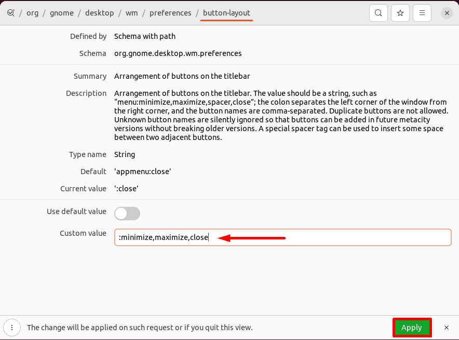Viewport: 459px width, 340px height.
Task: Go to the desktop path segment
Action: click(x=100, y=13)
